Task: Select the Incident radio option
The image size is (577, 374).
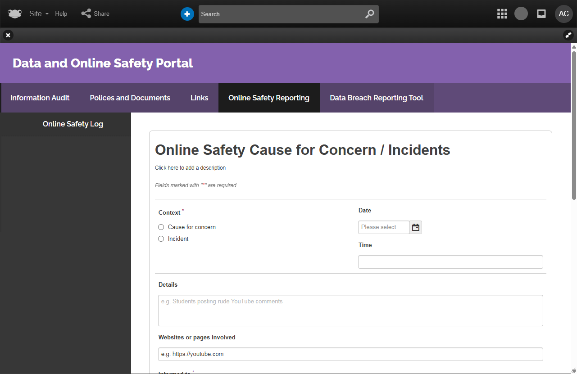Action: click(161, 239)
